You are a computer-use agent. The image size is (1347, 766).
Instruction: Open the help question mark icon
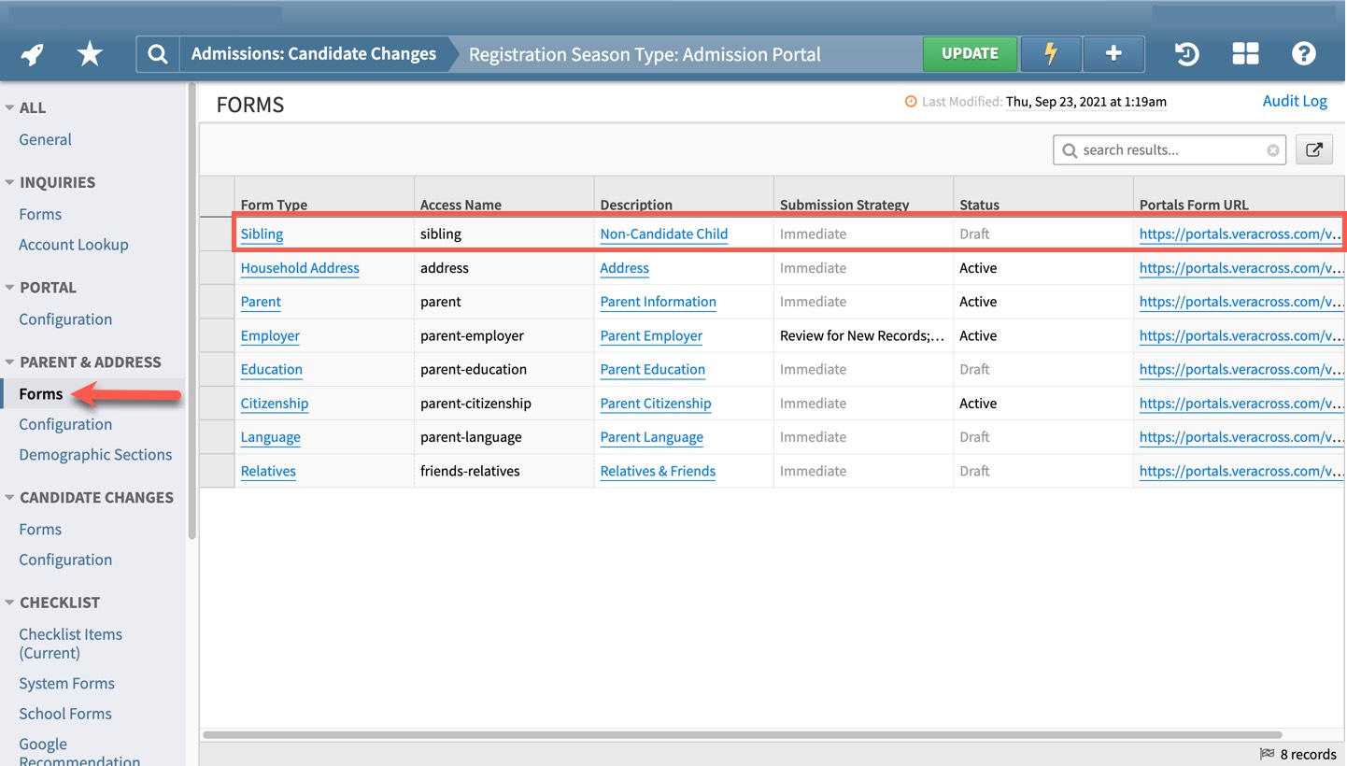click(1304, 54)
